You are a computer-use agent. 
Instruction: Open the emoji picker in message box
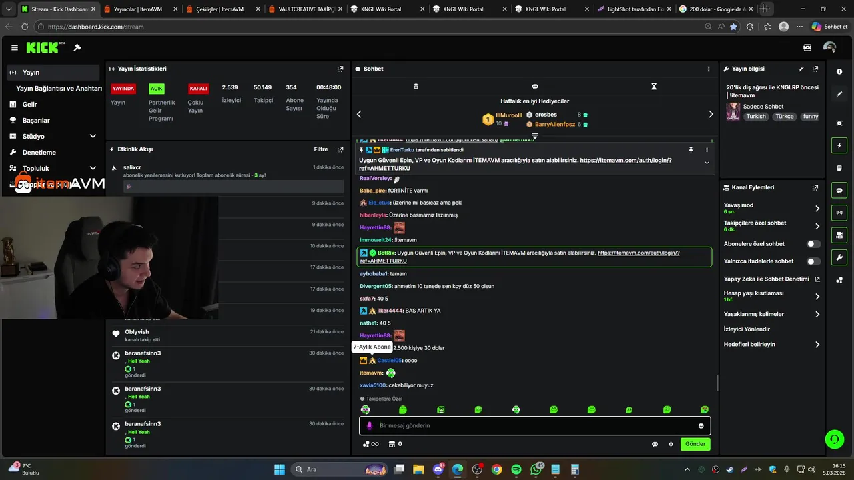click(x=701, y=425)
